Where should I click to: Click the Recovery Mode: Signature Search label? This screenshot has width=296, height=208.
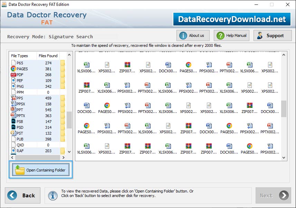coord(50,37)
